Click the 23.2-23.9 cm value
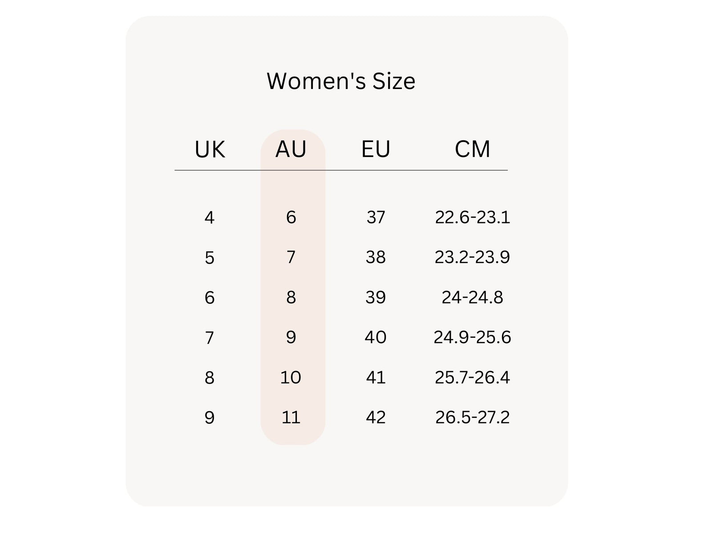The height and width of the screenshot is (534, 712). pyautogui.click(x=472, y=257)
